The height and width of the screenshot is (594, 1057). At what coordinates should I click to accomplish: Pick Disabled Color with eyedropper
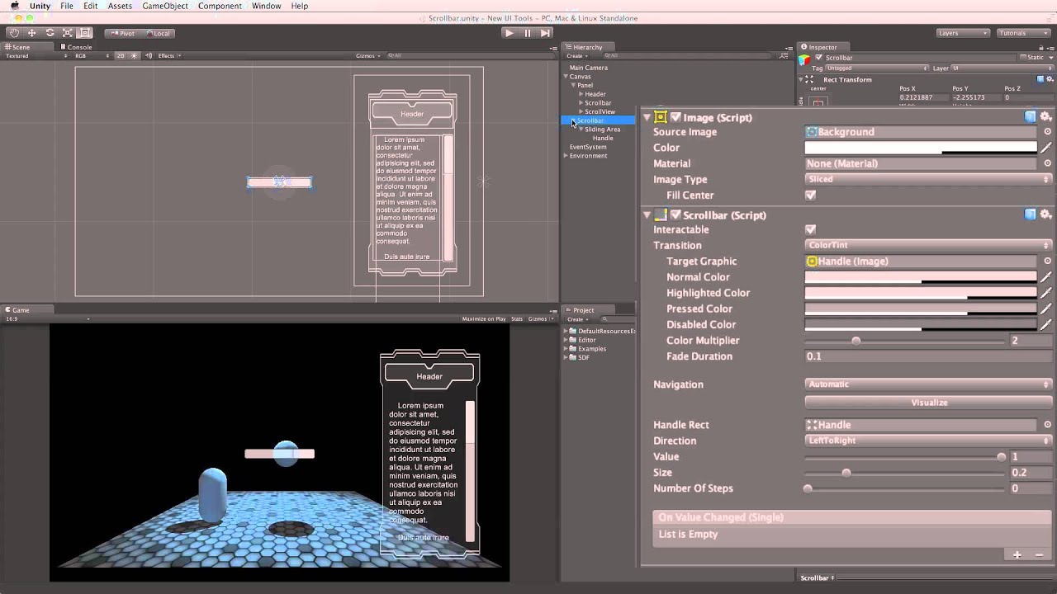[x=1046, y=324]
